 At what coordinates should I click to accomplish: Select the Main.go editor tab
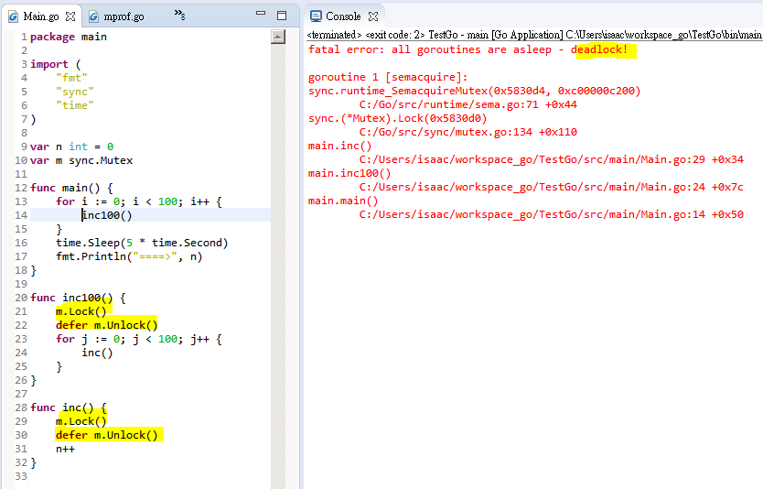click(41, 16)
